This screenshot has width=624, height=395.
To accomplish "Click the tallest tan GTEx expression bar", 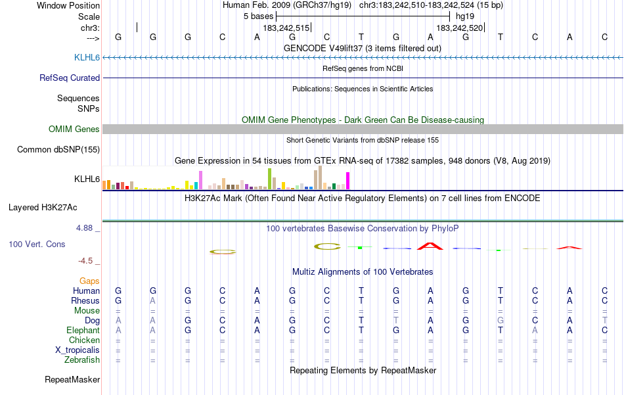I will 321,177.
